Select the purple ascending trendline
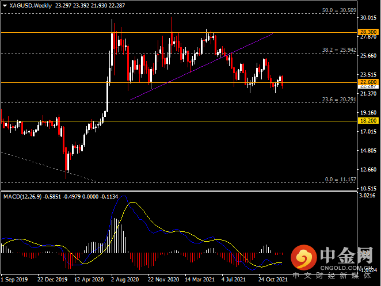381x286 pixels. click(201, 67)
